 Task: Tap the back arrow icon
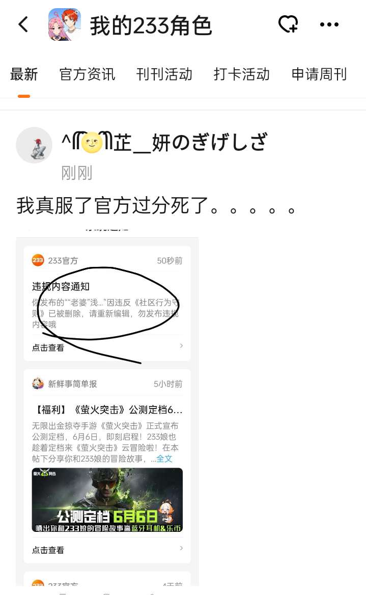23,24
